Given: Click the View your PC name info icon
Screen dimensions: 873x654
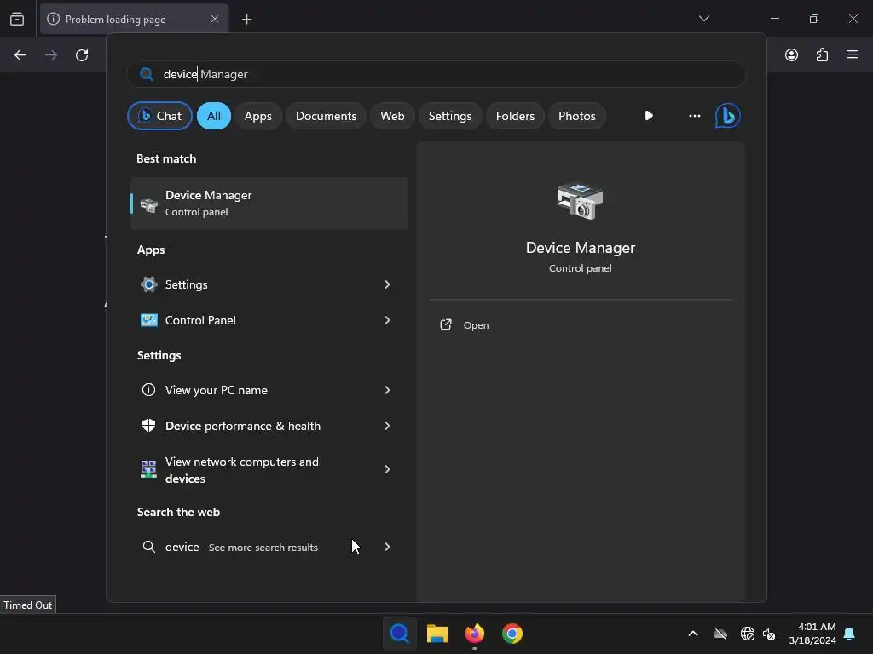Looking at the screenshot, I should coord(148,390).
